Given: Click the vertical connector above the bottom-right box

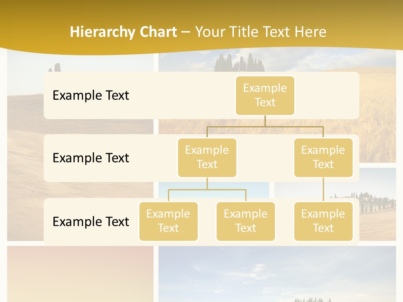Looking at the screenshot, I should 323,190.
